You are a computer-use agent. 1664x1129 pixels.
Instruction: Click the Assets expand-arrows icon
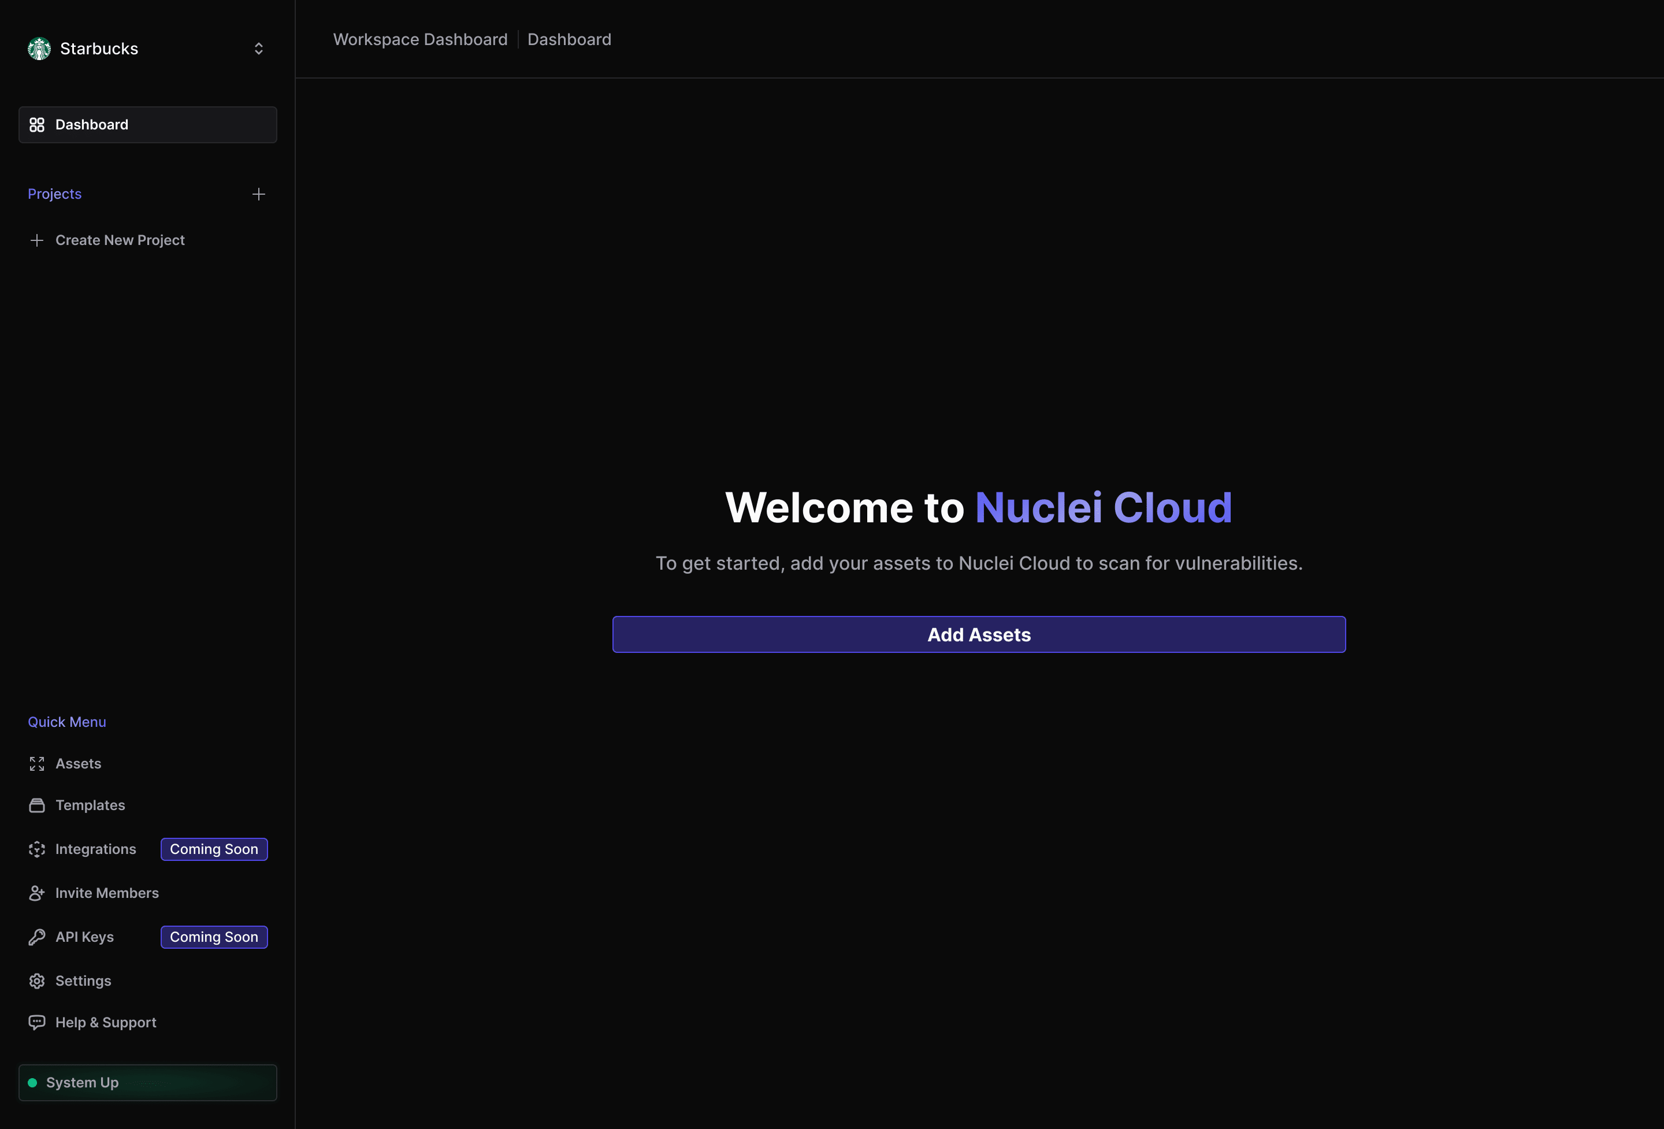coord(37,764)
